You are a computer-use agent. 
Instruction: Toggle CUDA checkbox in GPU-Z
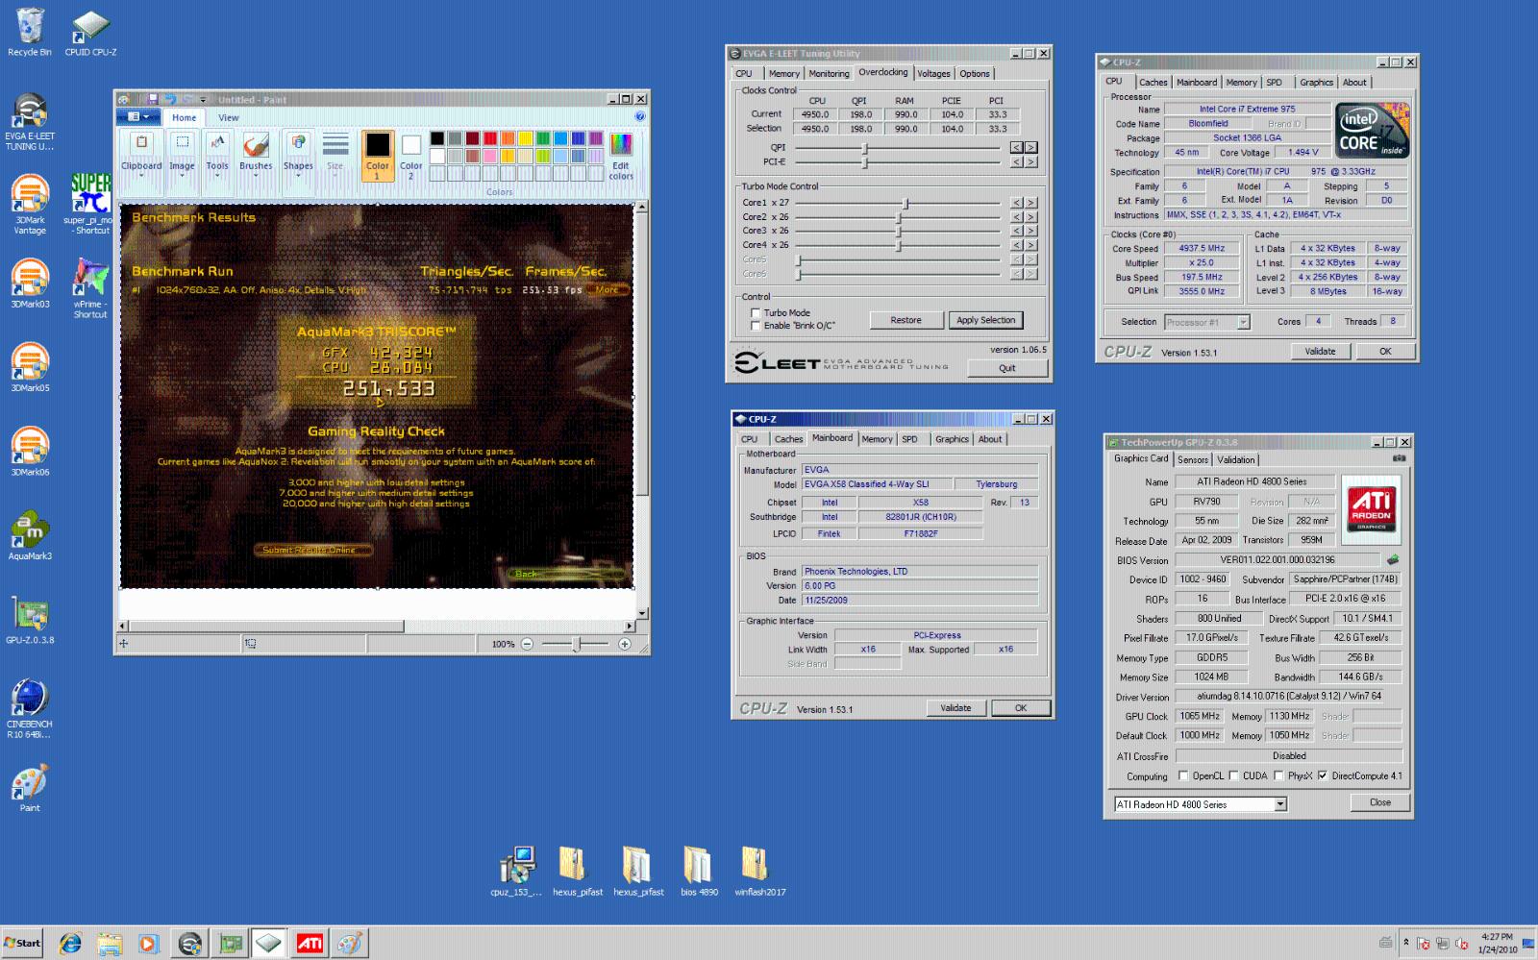1234,775
